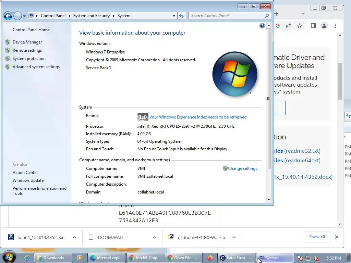Click the shield icon next to Remote settings
Image resolution: width=351 pixels, height=263 pixels.
(x=8, y=50)
